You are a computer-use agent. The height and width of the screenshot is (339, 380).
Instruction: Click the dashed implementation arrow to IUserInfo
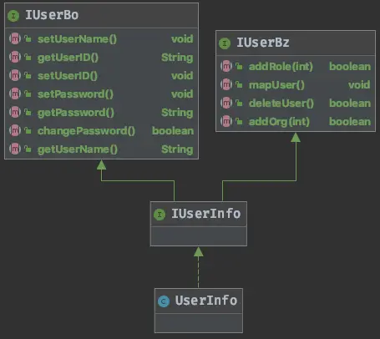(198, 268)
